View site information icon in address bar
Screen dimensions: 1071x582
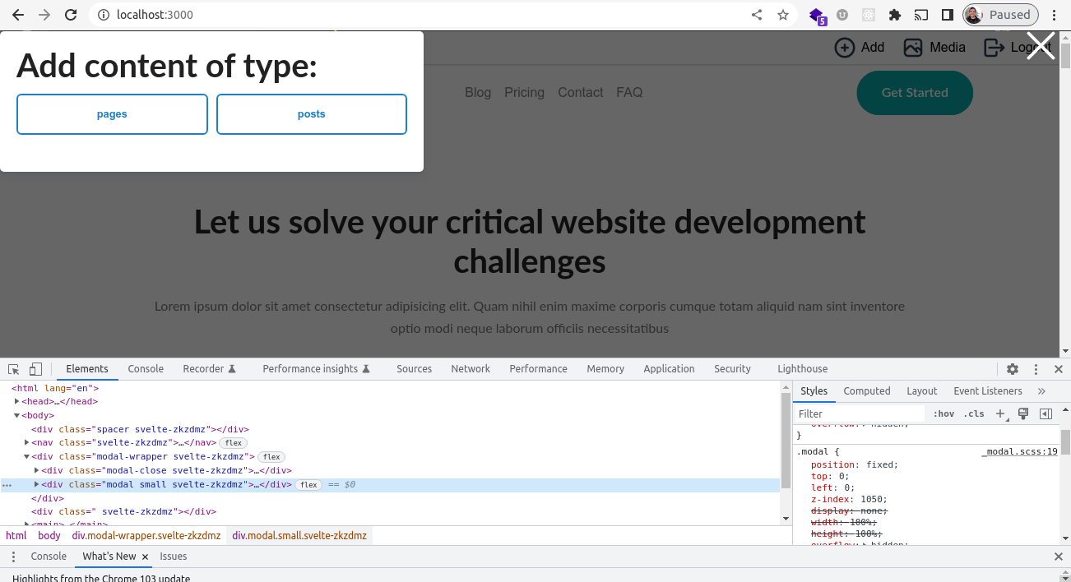pyautogui.click(x=103, y=15)
